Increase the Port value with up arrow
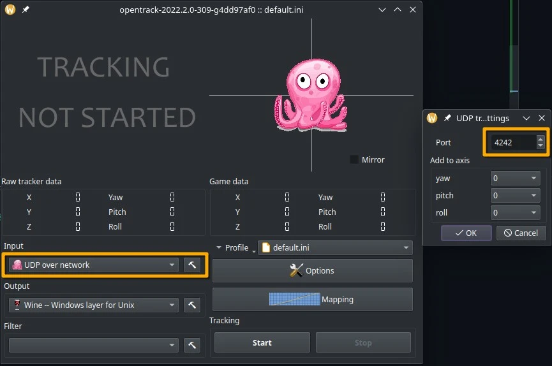Image resolution: width=552 pixels, height=366 pixels. (x=541, y=139)
